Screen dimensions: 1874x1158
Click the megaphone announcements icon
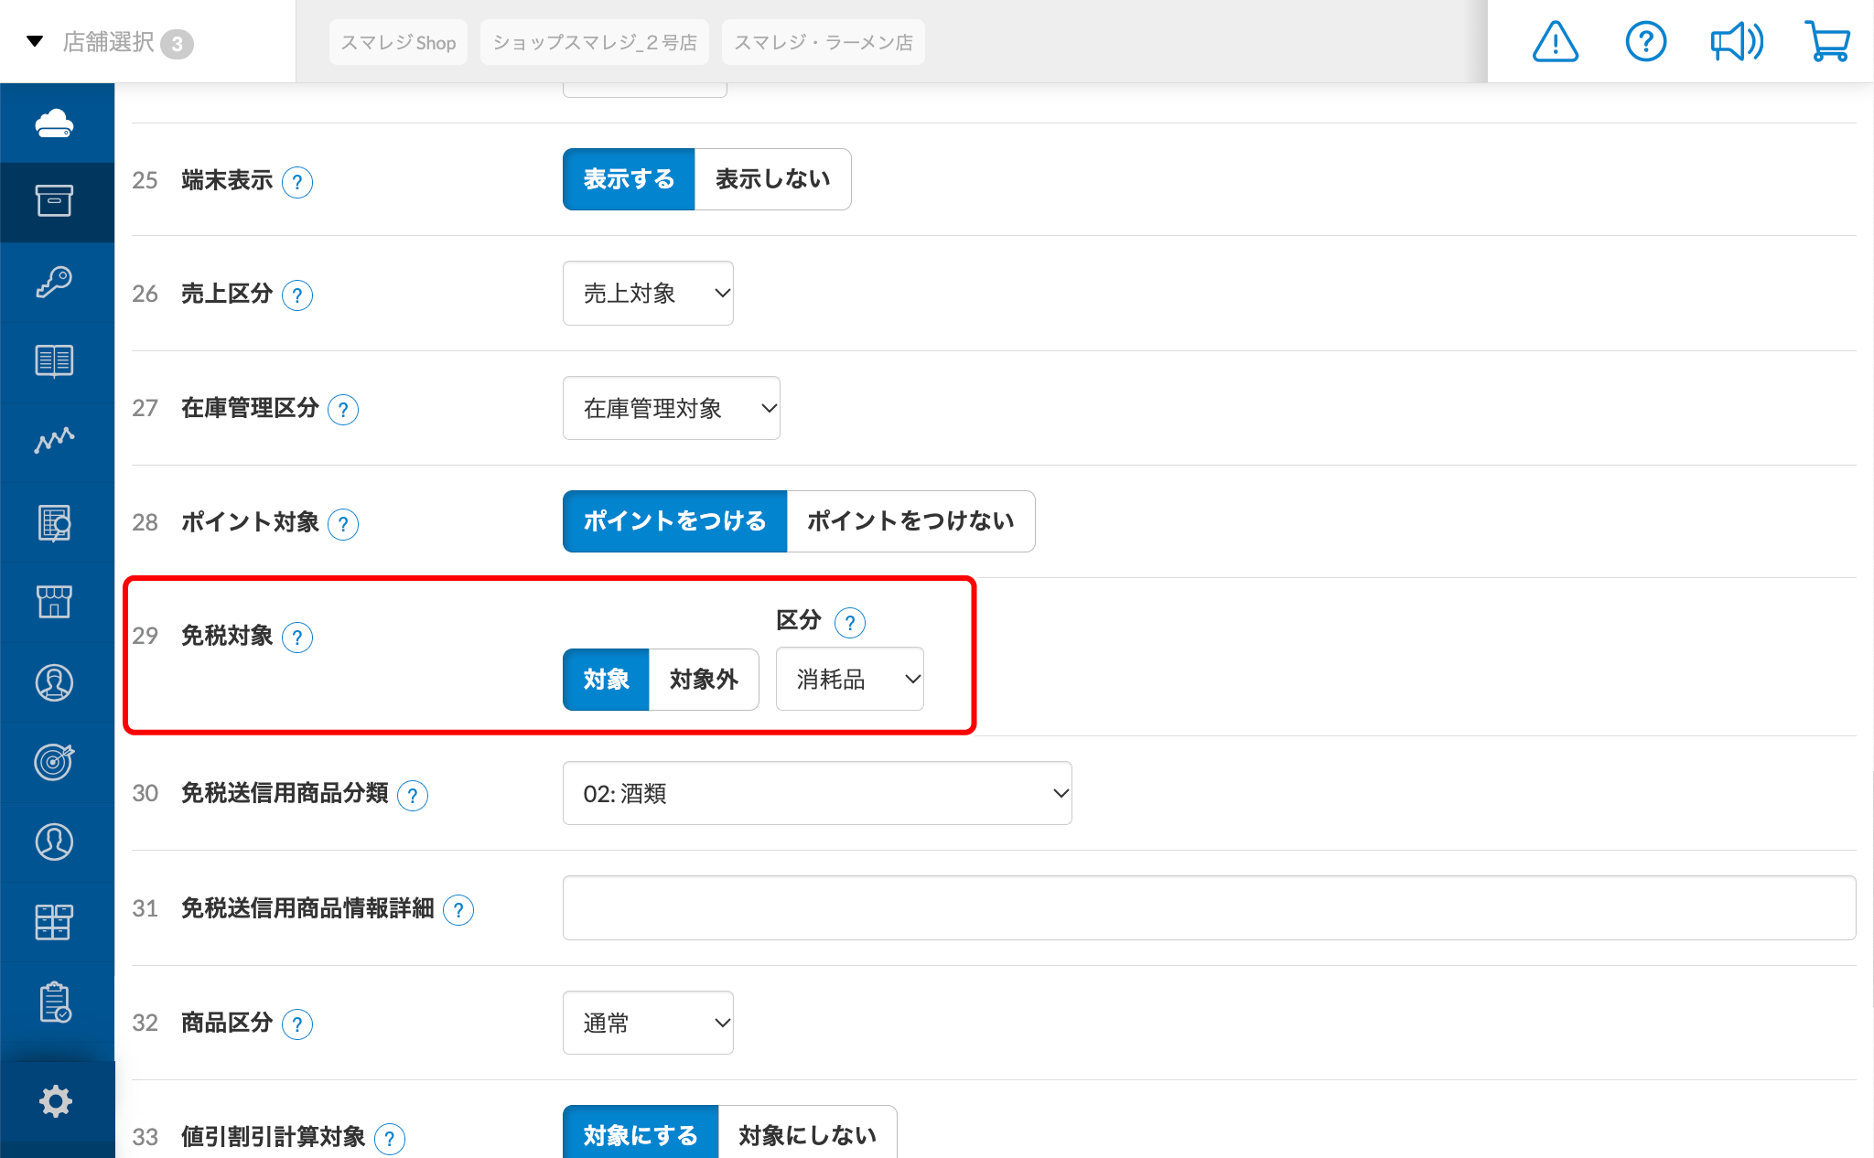click(1737, 42)
